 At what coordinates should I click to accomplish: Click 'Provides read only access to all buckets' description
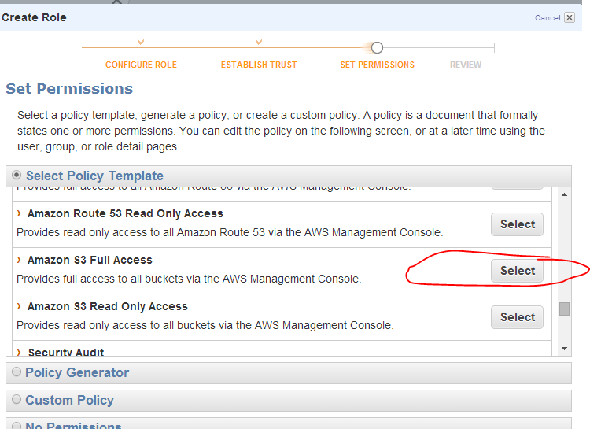point(205,325)
